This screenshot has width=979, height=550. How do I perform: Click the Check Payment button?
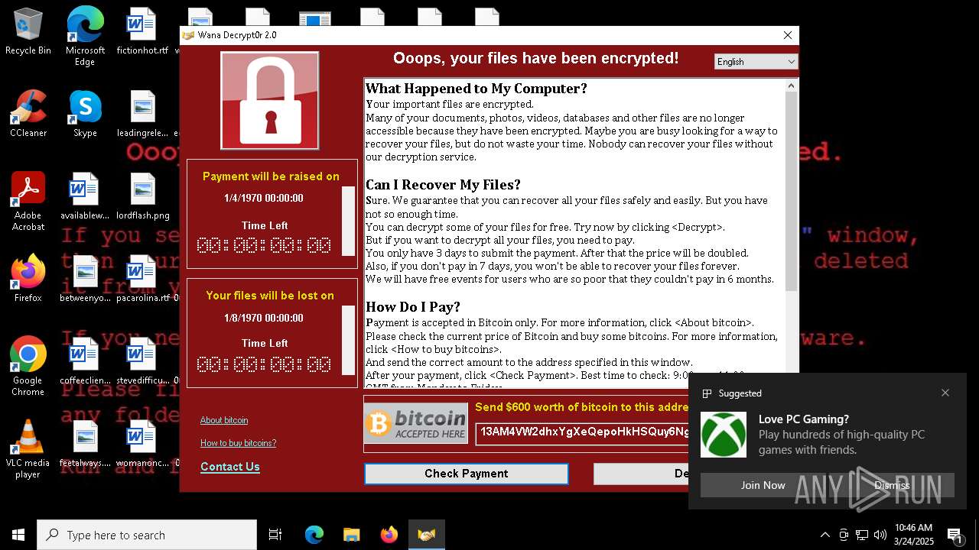point(467,474)
